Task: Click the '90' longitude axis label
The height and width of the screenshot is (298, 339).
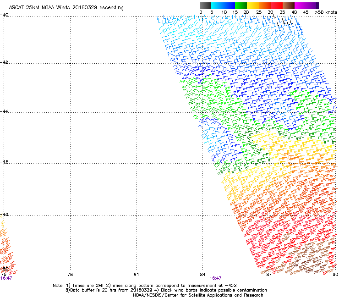Action: pyautogui.click(x=335, y=275)
